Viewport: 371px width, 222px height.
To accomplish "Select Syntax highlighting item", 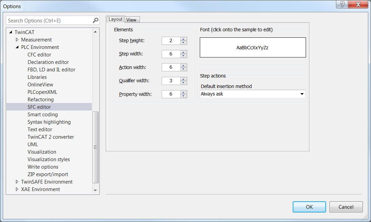I will click(x=49, y=122).
